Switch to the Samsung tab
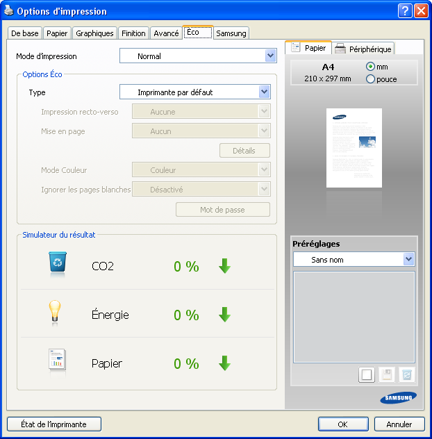 pyautogui.click(x=231, y=33)
